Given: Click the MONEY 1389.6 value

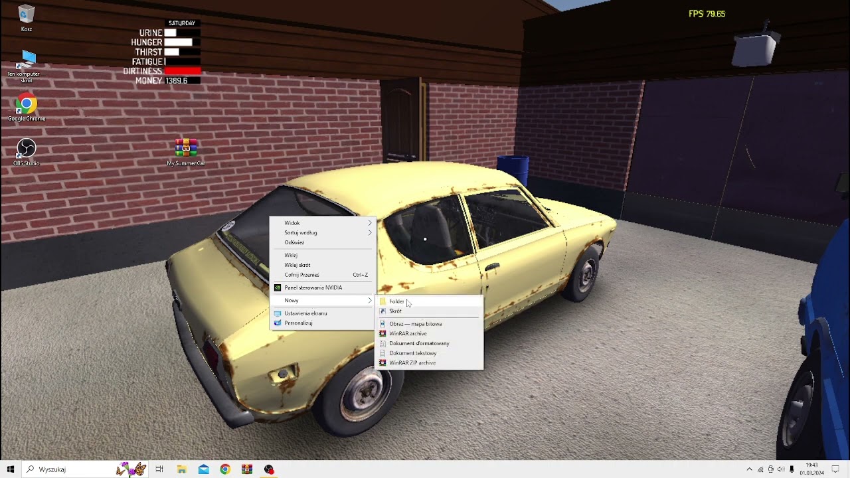Looking at the screenshot, I should pyautogui.click(x=176, y=80).
